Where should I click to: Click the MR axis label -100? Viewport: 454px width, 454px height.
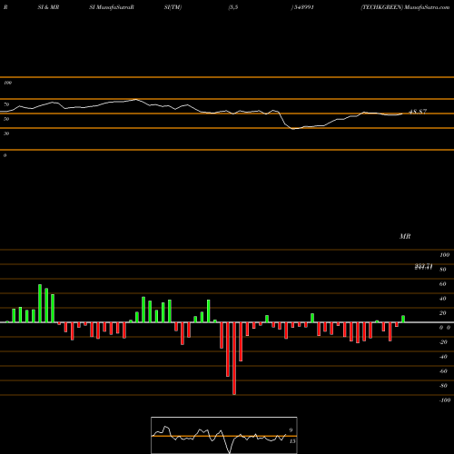point(445,400)
